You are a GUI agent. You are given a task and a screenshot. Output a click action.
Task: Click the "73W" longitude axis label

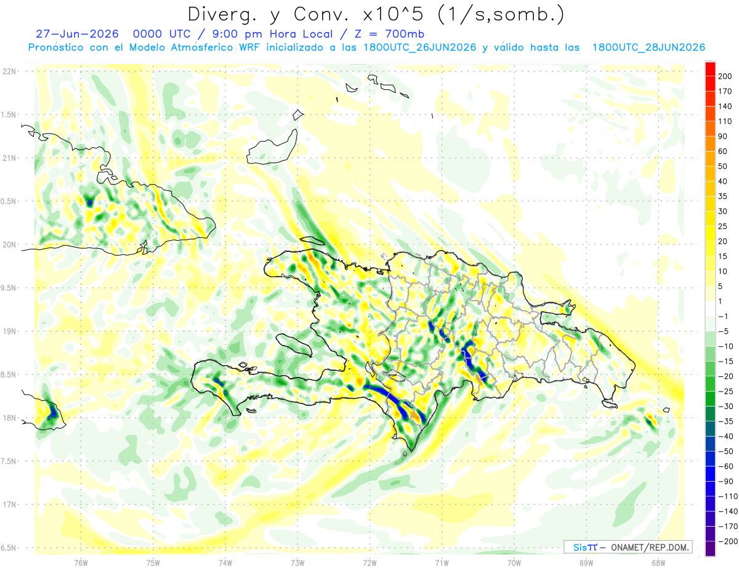tap(297, 562)
